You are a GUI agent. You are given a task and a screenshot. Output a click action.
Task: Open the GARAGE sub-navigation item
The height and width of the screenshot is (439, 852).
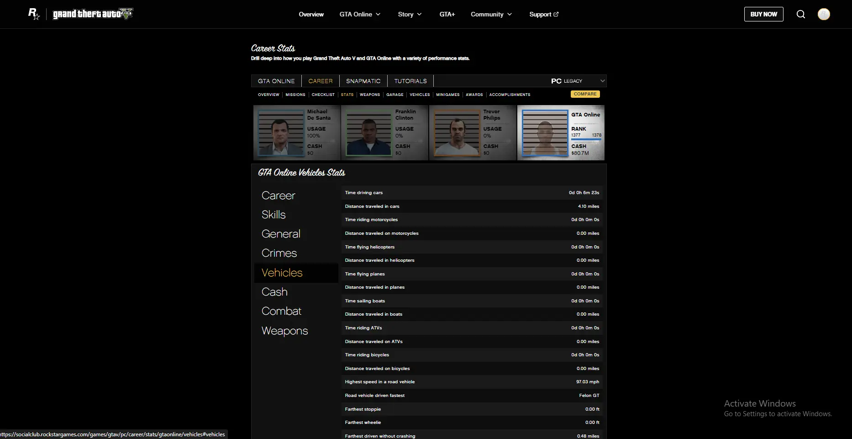click(394, 95)
